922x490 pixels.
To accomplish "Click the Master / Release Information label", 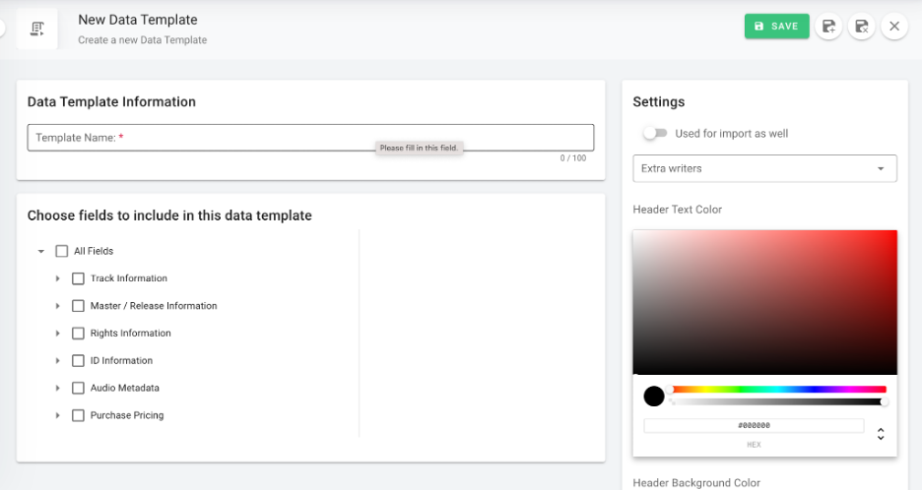I will [154, 306].
